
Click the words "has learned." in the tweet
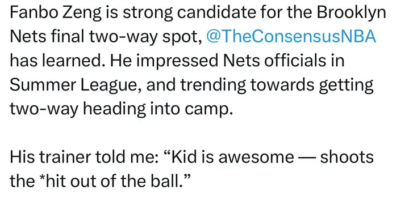click(57, 60)
